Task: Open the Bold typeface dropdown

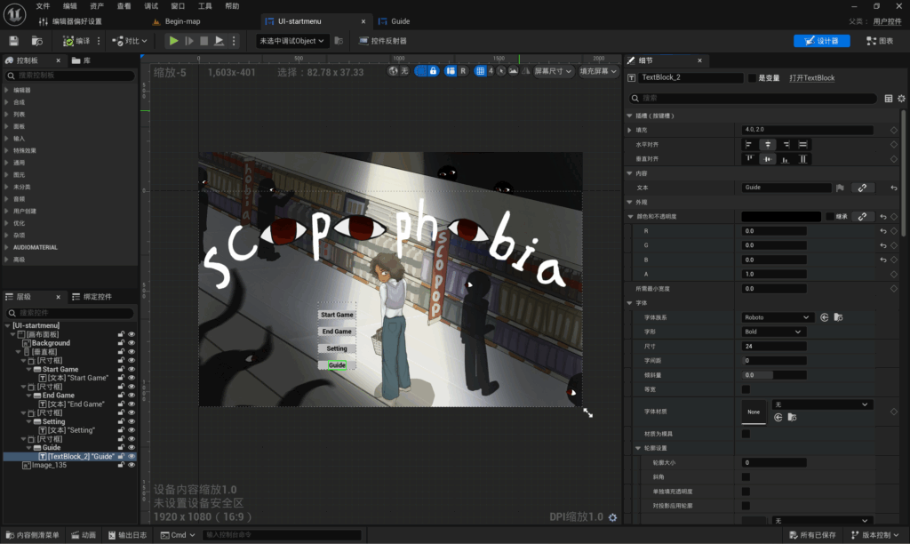Action: (x=772, y=332)
